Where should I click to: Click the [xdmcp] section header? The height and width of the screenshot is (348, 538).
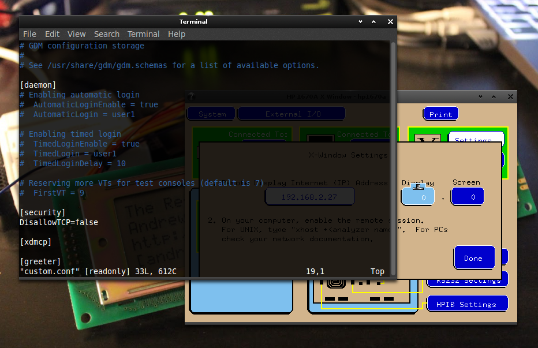(35, 242)
